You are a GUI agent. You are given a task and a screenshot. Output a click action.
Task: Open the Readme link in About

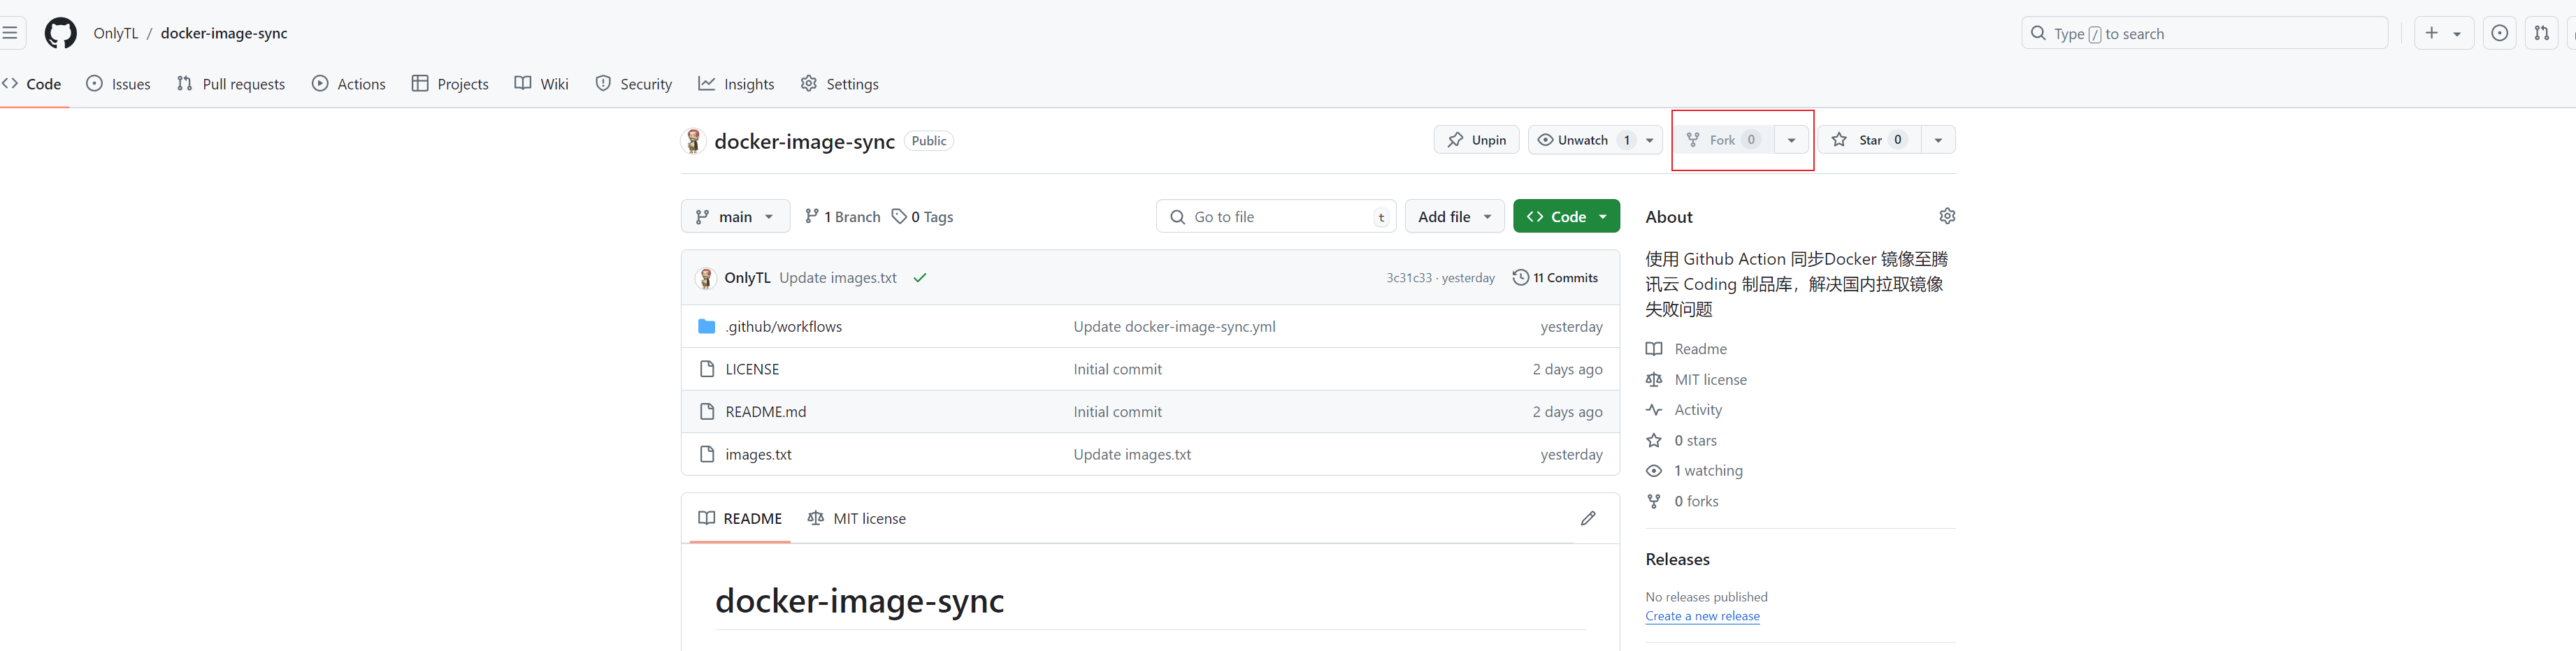coord(1686,349)
